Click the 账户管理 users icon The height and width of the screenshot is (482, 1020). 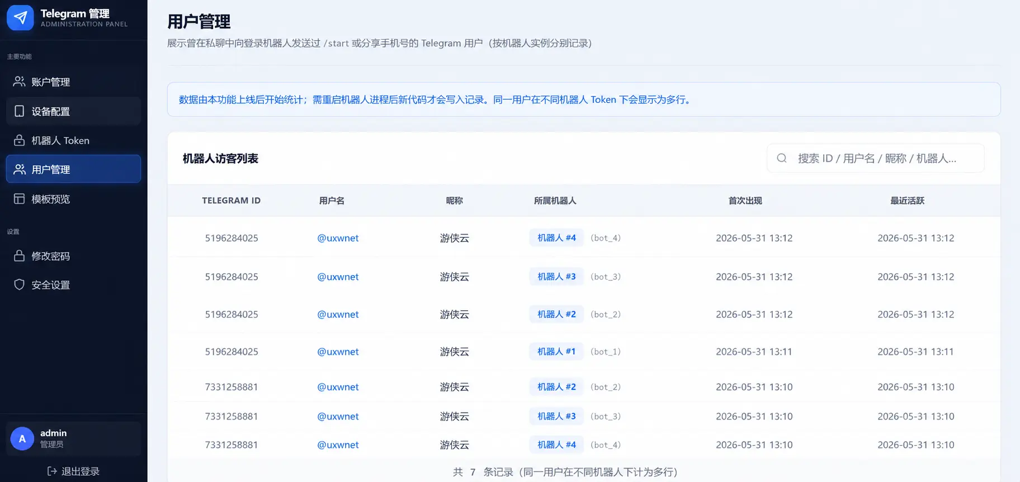point(19,82)
